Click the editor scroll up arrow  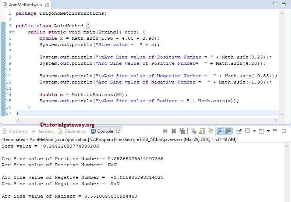click(282, 13)
